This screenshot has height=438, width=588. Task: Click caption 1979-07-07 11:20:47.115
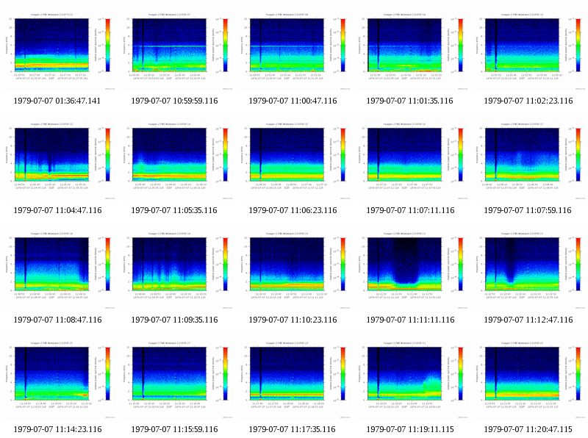pyautogui.click(x=528, y=429)
